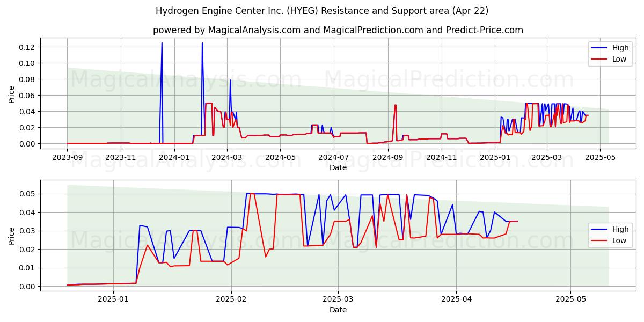Click the 0.12 price tick on upper chart
644x322 pixels.
pos(27,47)
